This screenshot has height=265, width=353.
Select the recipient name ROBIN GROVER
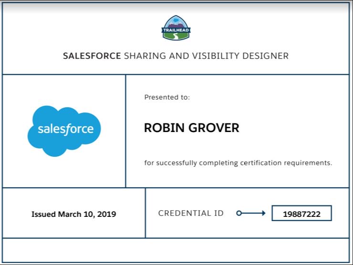(x=192, y=128)
